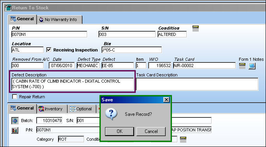Click the Date field 07/06/2010

tap(62, 66)
